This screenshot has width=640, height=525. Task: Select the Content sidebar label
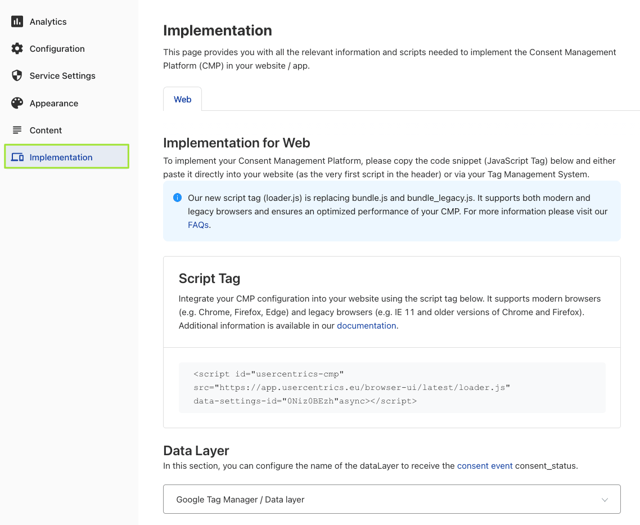(46, 131)
